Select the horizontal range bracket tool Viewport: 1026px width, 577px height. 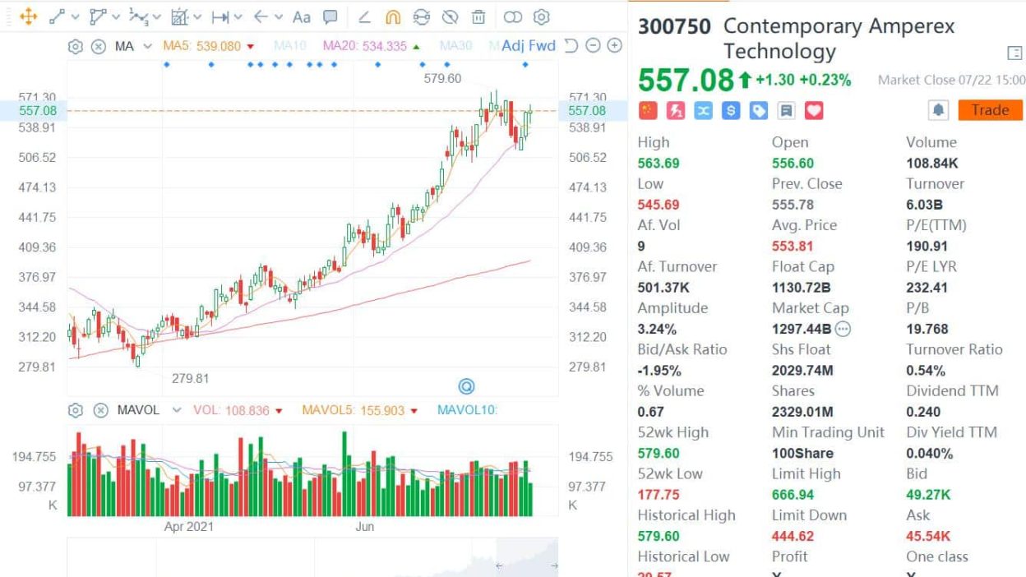[x=220, y=16]
